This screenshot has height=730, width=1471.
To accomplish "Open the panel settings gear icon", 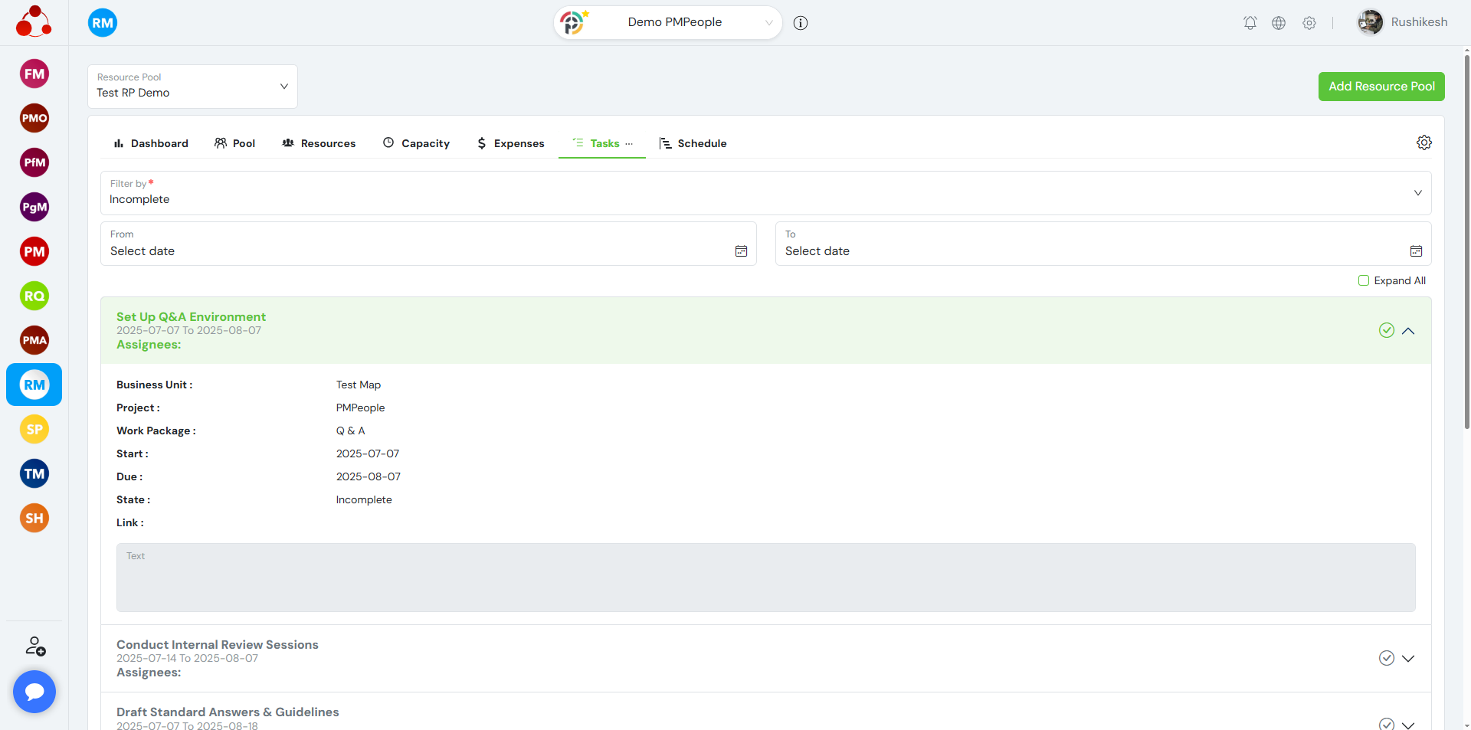I will click(x=1424, y=142).
